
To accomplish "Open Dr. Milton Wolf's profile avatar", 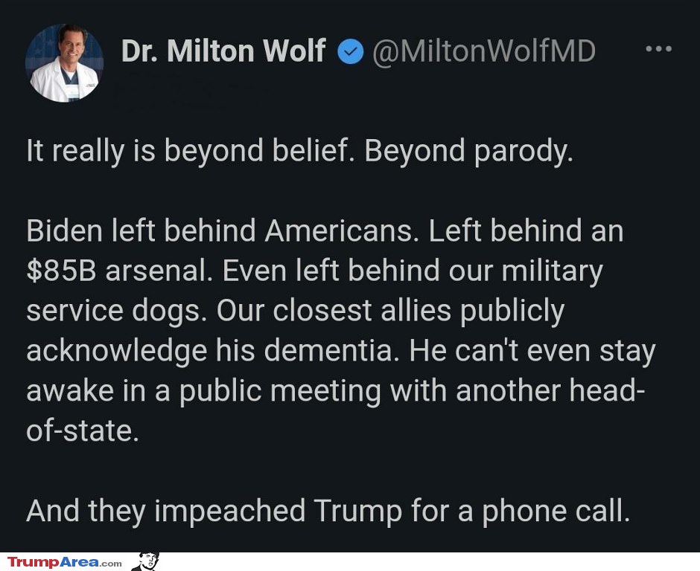I will point(64,63).
